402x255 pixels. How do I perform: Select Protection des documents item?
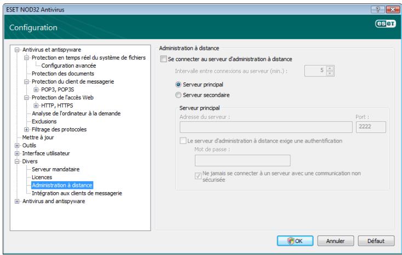[x=63, y=74]
